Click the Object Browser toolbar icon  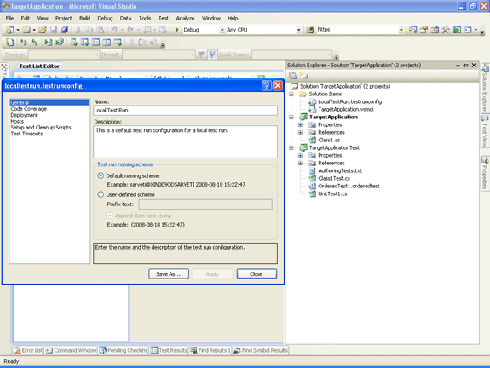point(435,30)
